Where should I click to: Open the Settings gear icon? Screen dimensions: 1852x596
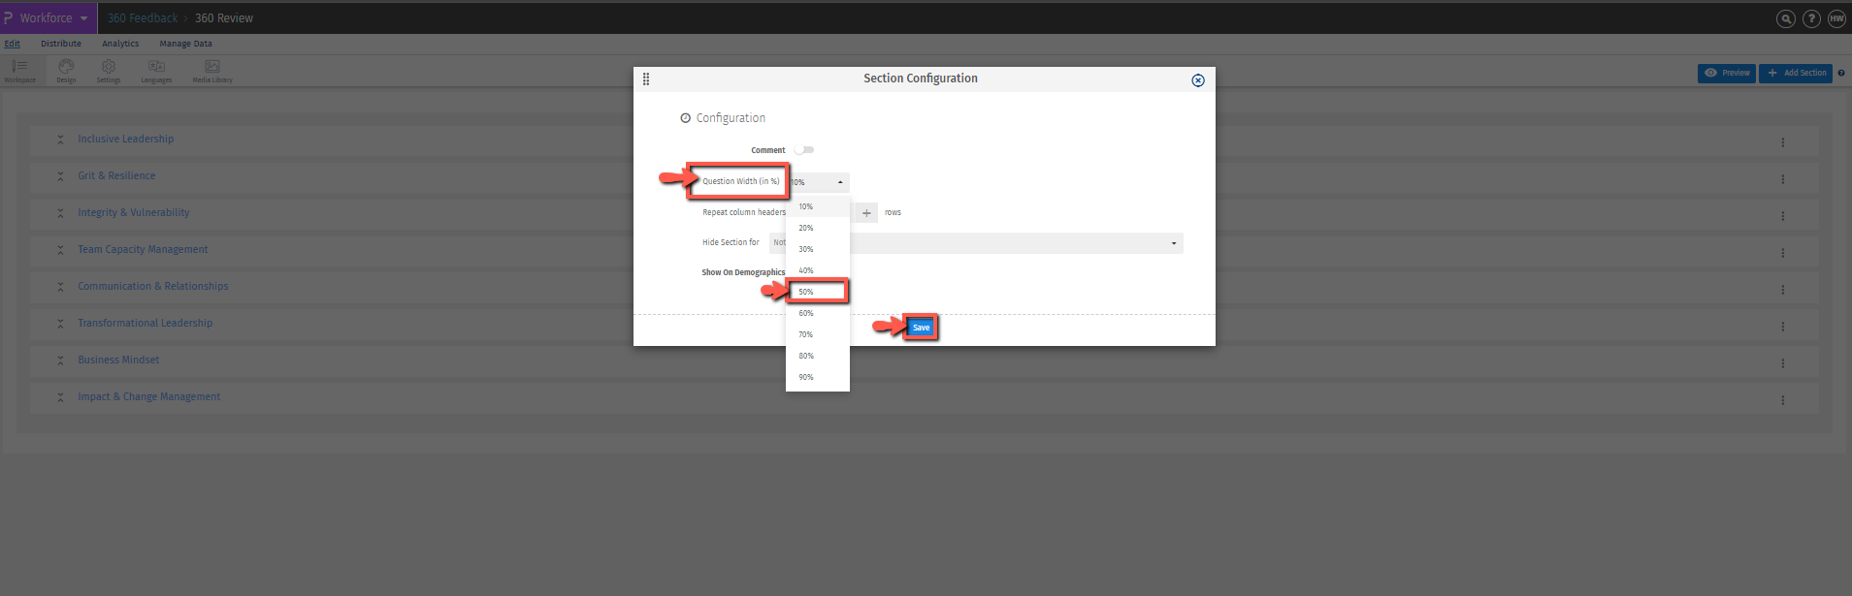(x=109, y=71)
